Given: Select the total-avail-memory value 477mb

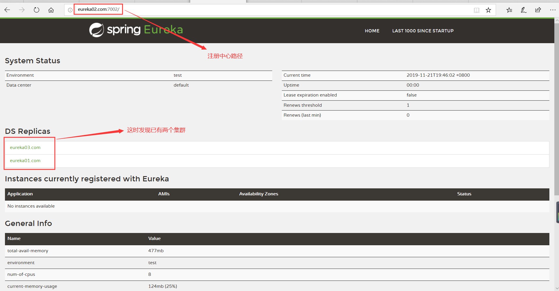Looking at the screenshot, I should pyautogui.click(x=156, y=251).
